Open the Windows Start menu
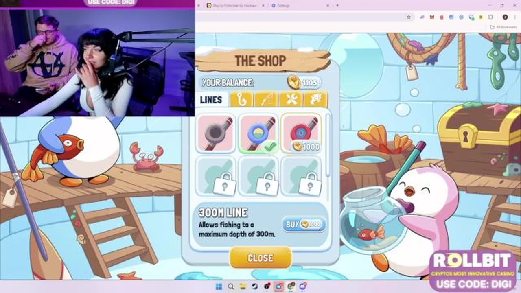This screenshot has width=521, height=293. coord(219,286)
